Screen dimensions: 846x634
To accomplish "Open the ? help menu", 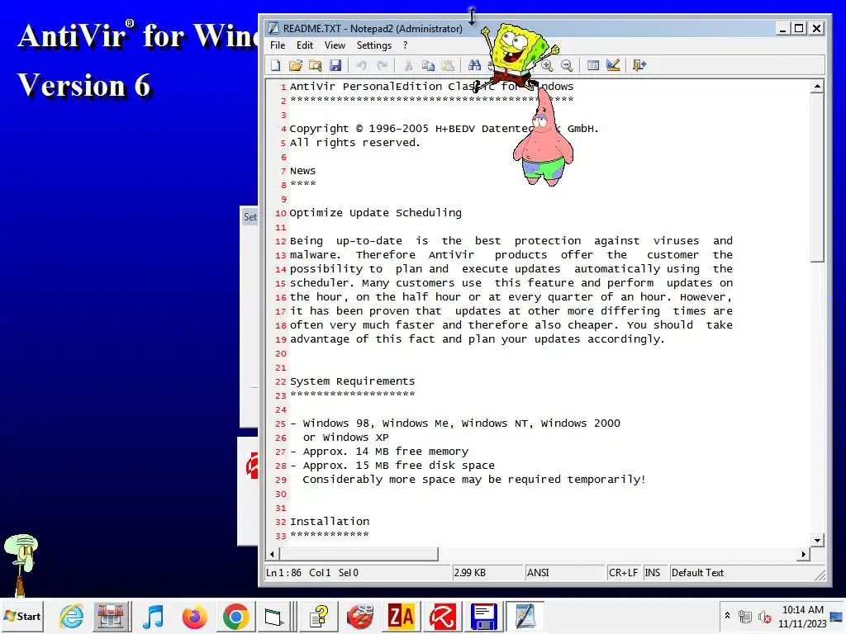I will (x=405, y=45).
